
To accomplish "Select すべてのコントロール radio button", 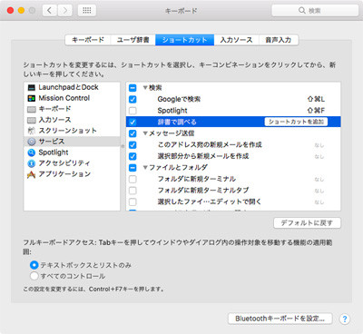I will (34, 276).
